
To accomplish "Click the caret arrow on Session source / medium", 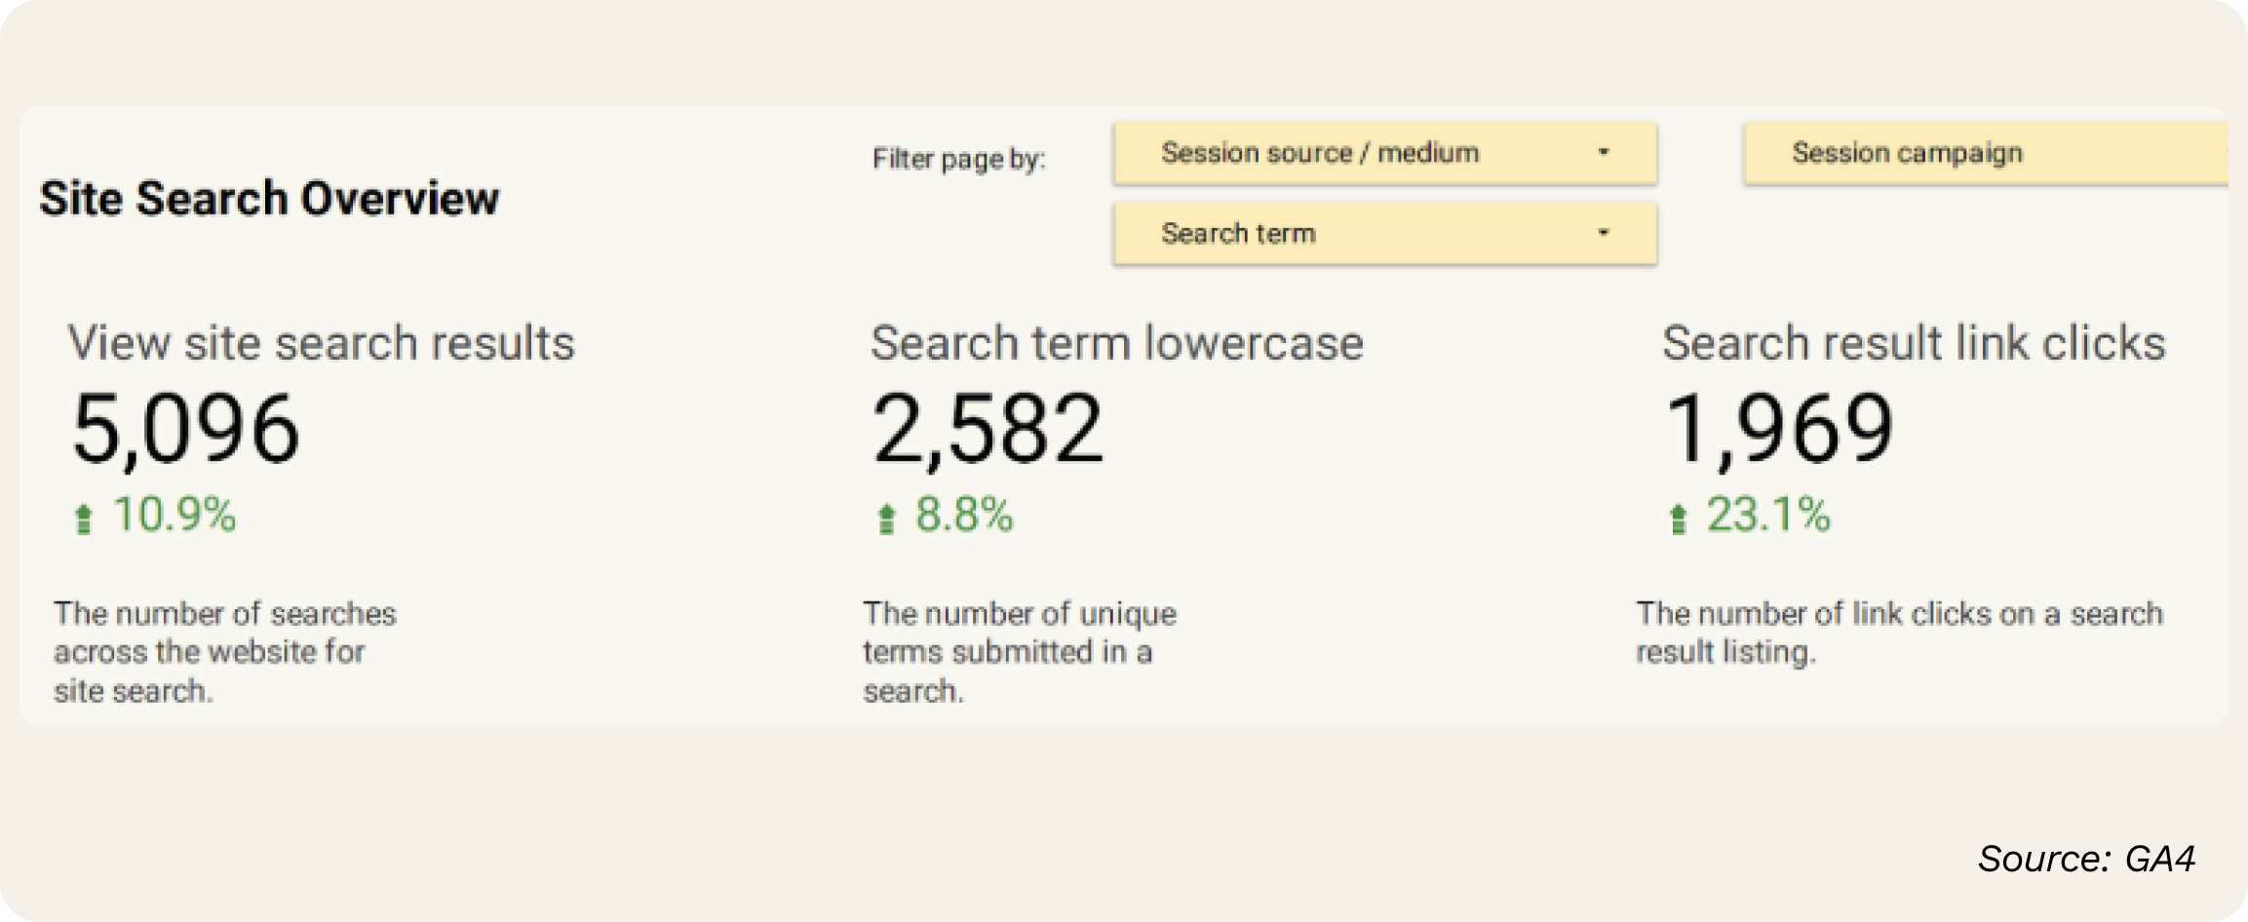I will coord(1604,153).
